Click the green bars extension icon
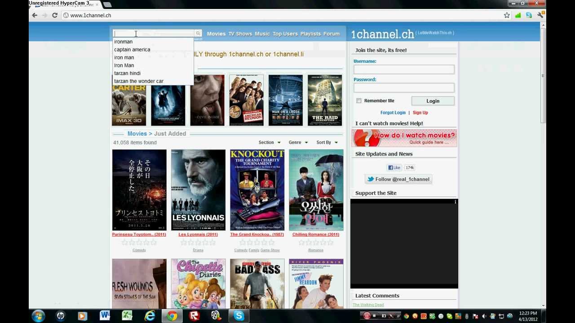The height and width of the screenshot is (323, 575). click(x=518, y=15)
